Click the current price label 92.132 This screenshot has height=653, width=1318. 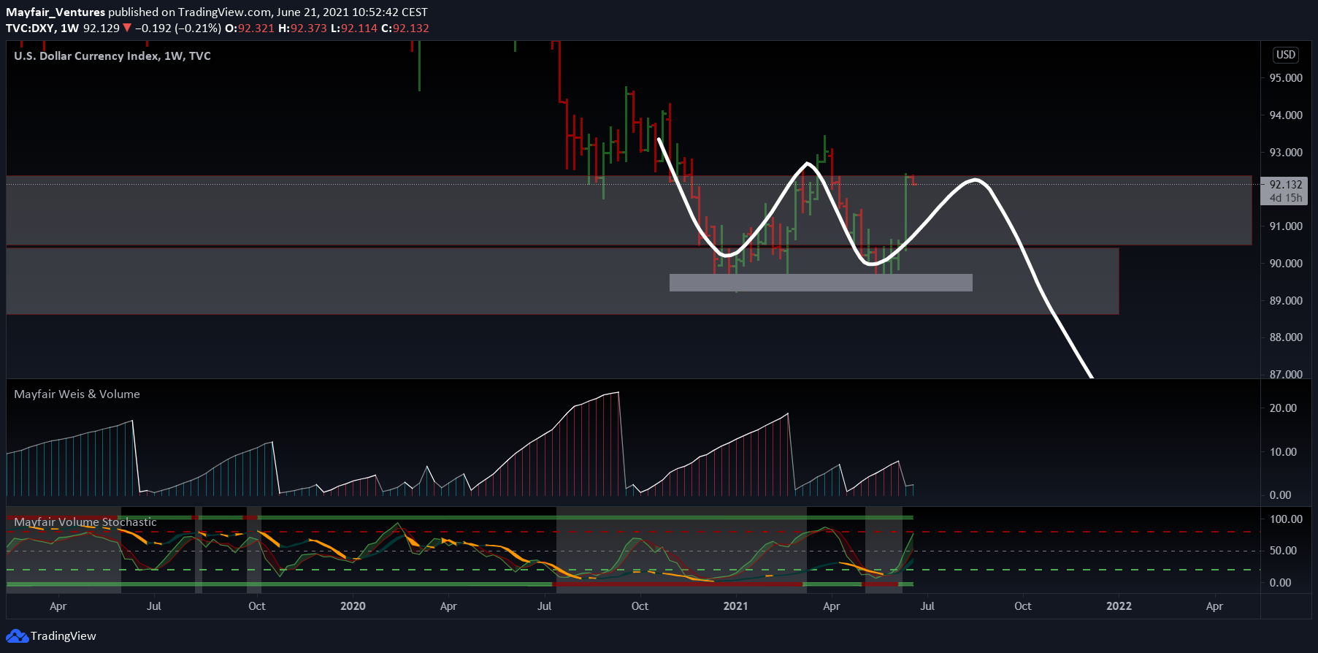[x=1286, y=185]
